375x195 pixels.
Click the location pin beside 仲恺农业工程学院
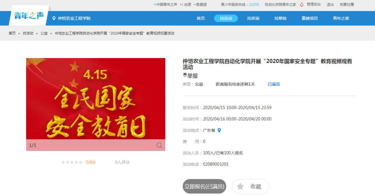(54, 18)
